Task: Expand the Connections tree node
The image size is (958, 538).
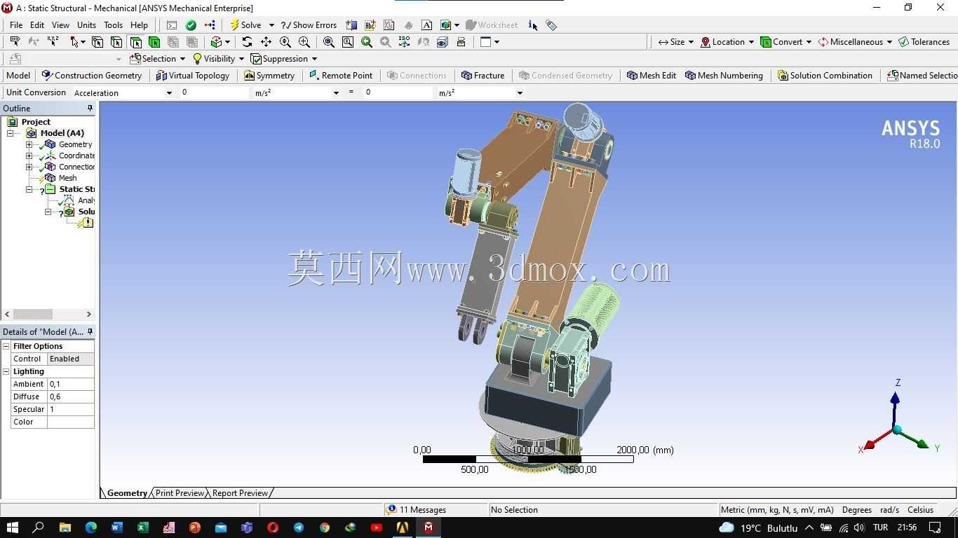Action: (29, 167)
